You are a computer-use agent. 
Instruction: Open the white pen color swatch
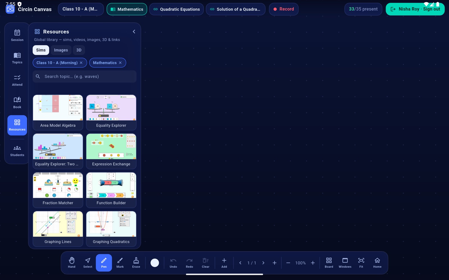tap(155, 263)
